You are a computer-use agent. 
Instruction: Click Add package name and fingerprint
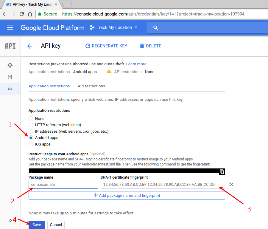[x=127, y=195]
